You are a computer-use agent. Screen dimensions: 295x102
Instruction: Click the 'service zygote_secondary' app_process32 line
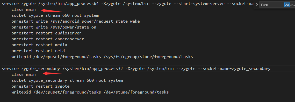tap(136, 69)
